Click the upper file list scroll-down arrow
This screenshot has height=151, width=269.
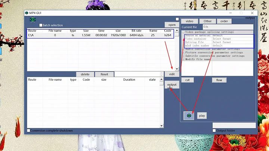177,69
